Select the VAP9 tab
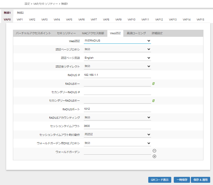 pos(119,20)
